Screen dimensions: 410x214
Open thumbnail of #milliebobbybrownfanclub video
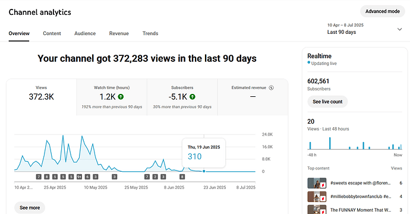click(317, 197)
